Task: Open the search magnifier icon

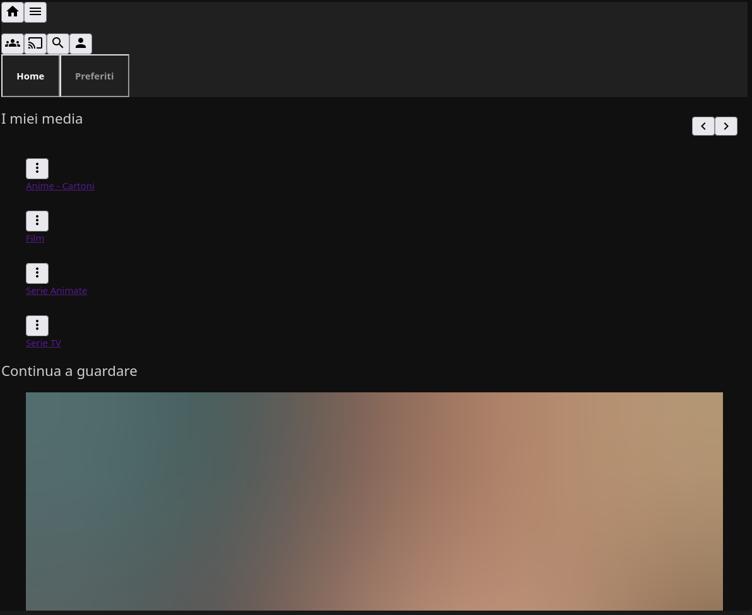Action: pyautogui.click(x=58, y=44)
